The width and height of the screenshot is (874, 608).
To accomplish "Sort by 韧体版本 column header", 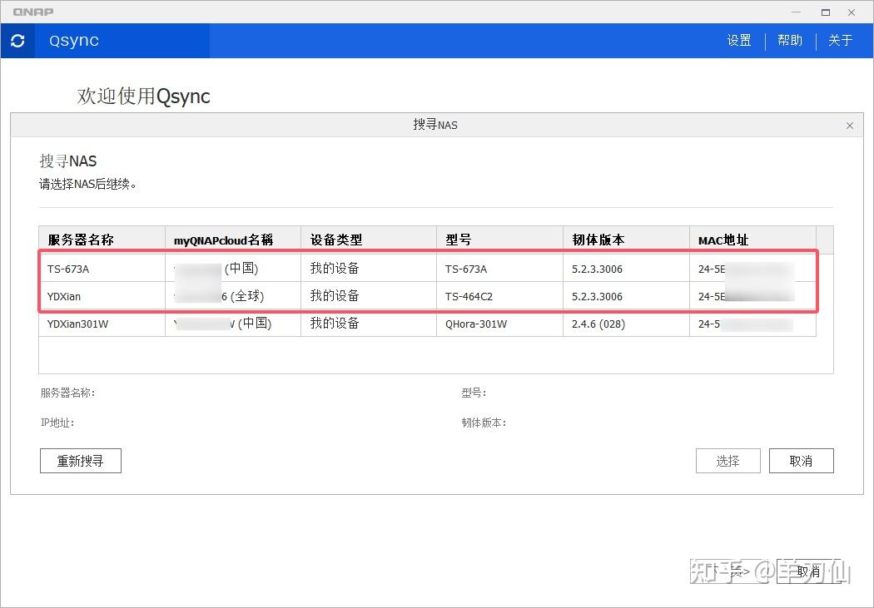I will 598,239.
